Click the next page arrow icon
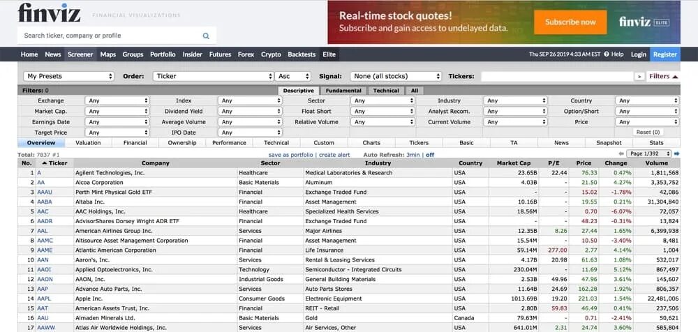 coord(676,154)
